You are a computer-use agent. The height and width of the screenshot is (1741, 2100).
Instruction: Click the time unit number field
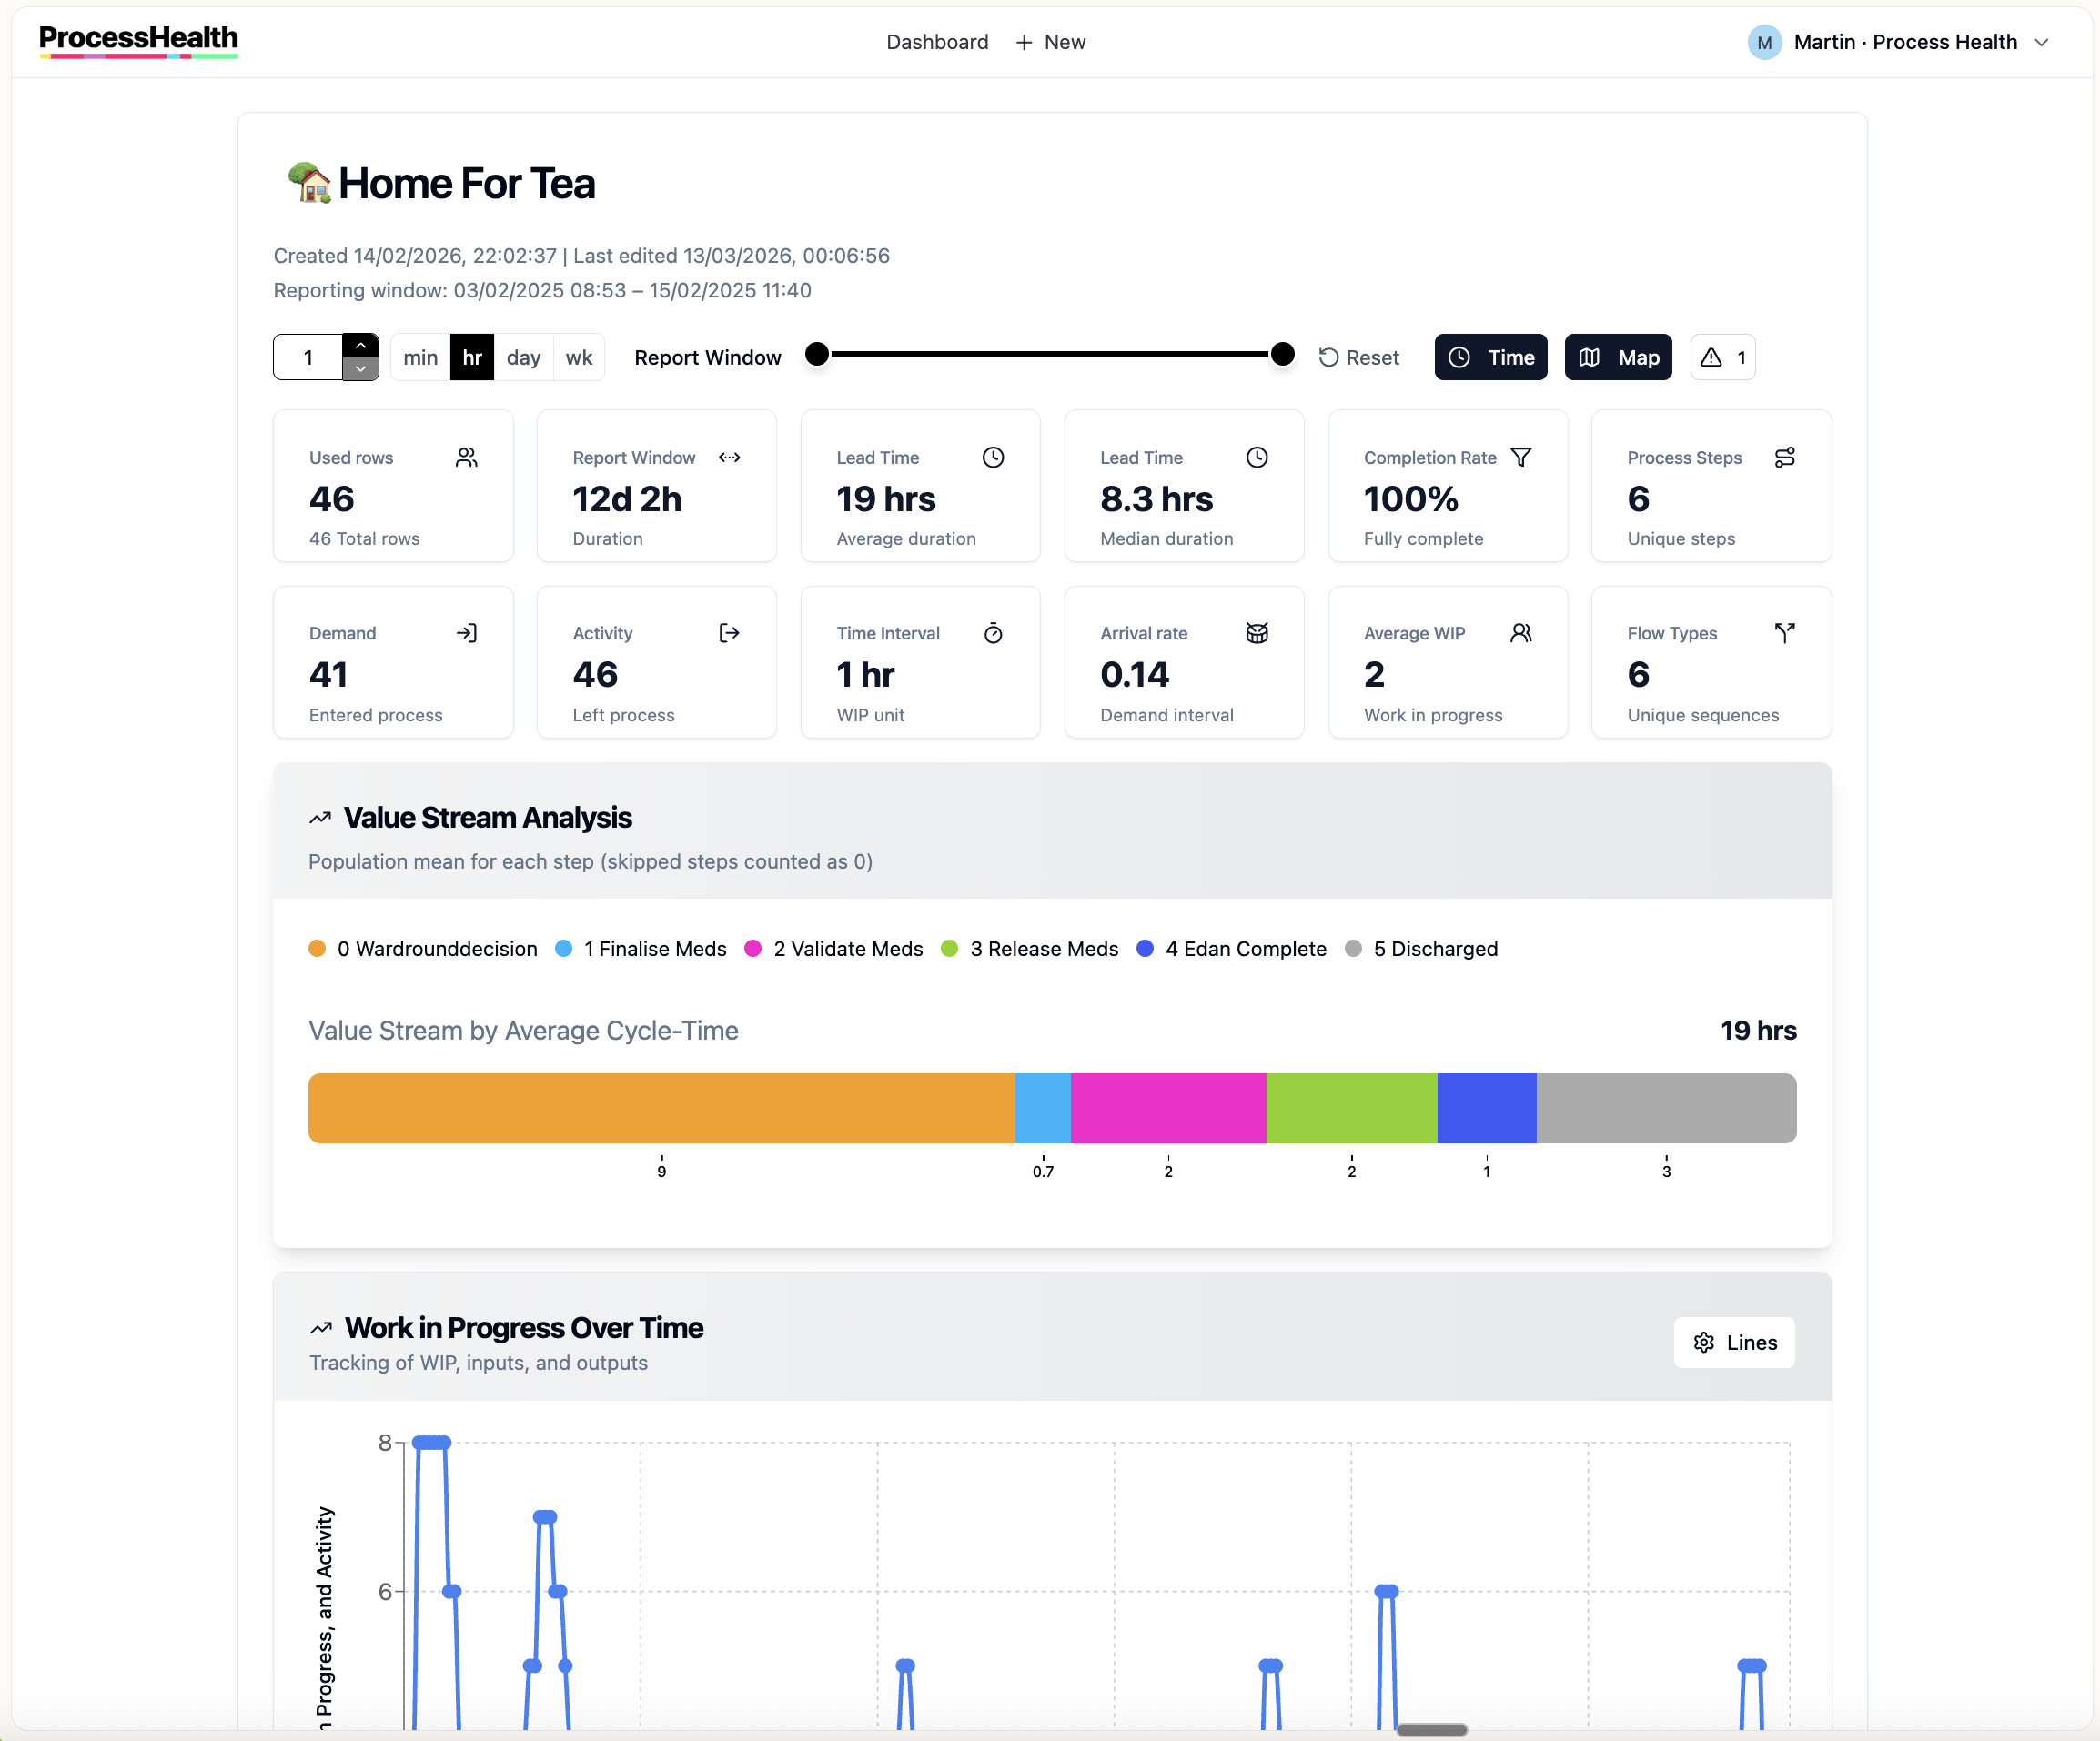coord(308,357)
